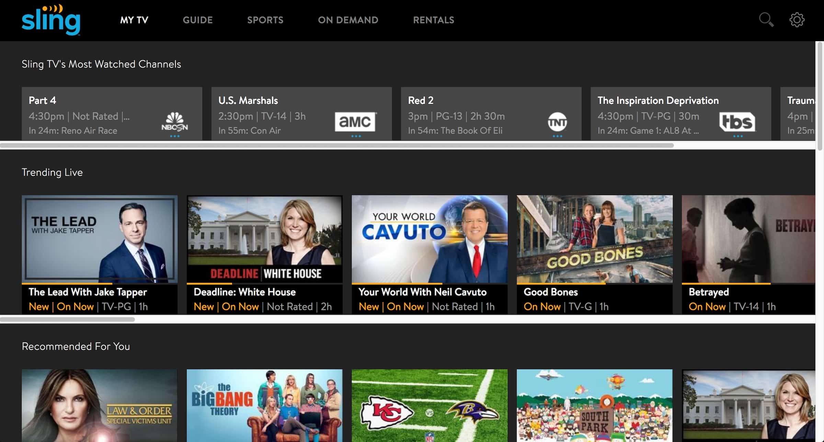Click the 'Trending Live' heading
The width and height of the screenshot is (824, 442).
(x=52, y=172)
